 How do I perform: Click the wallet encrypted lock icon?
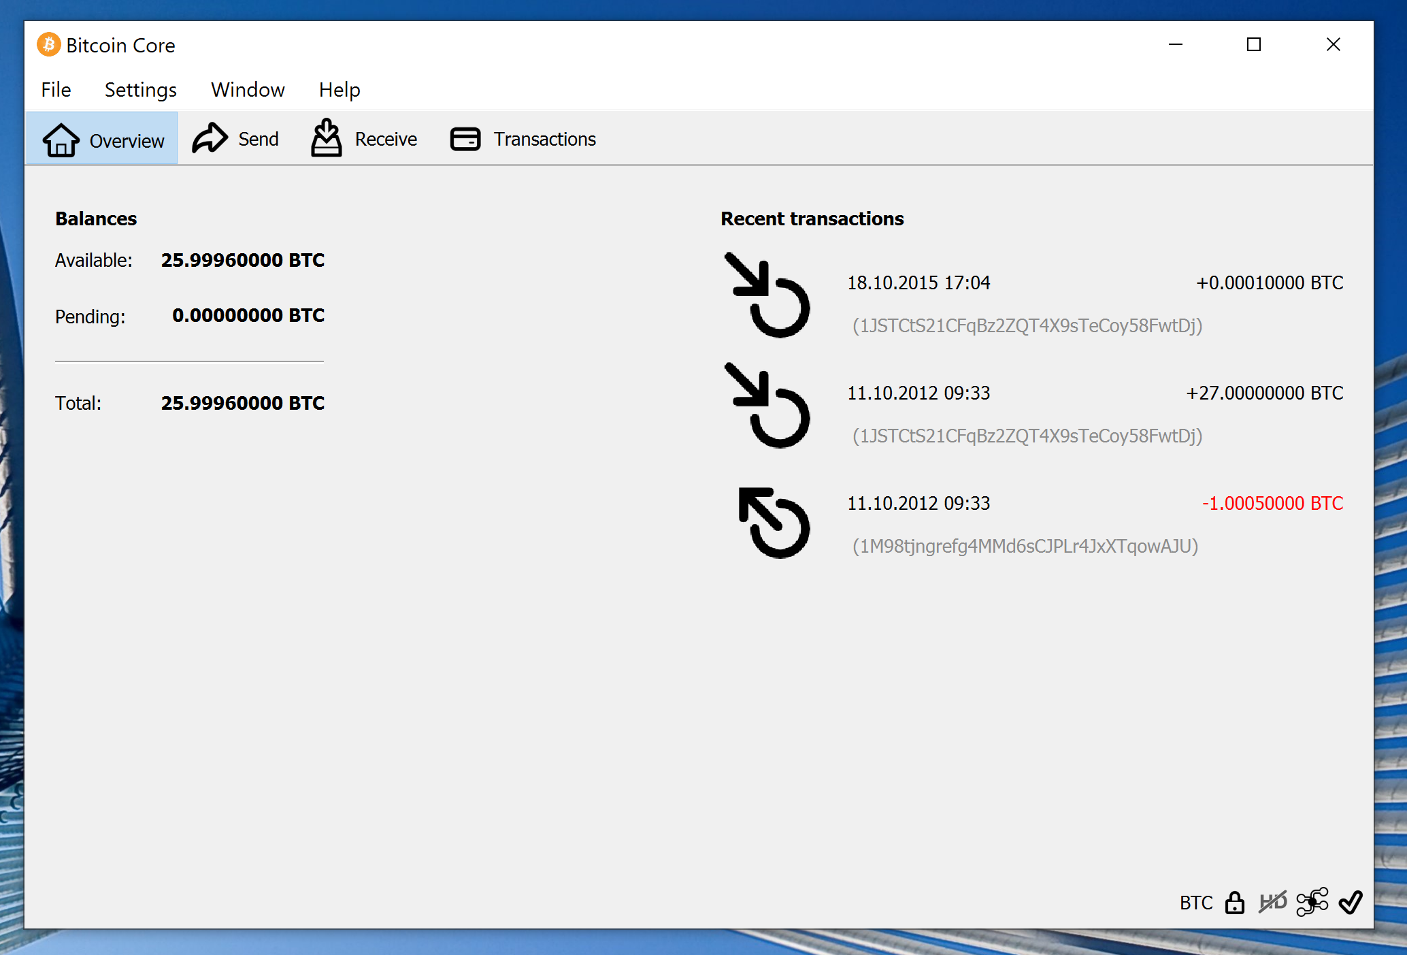[1234, 903]
